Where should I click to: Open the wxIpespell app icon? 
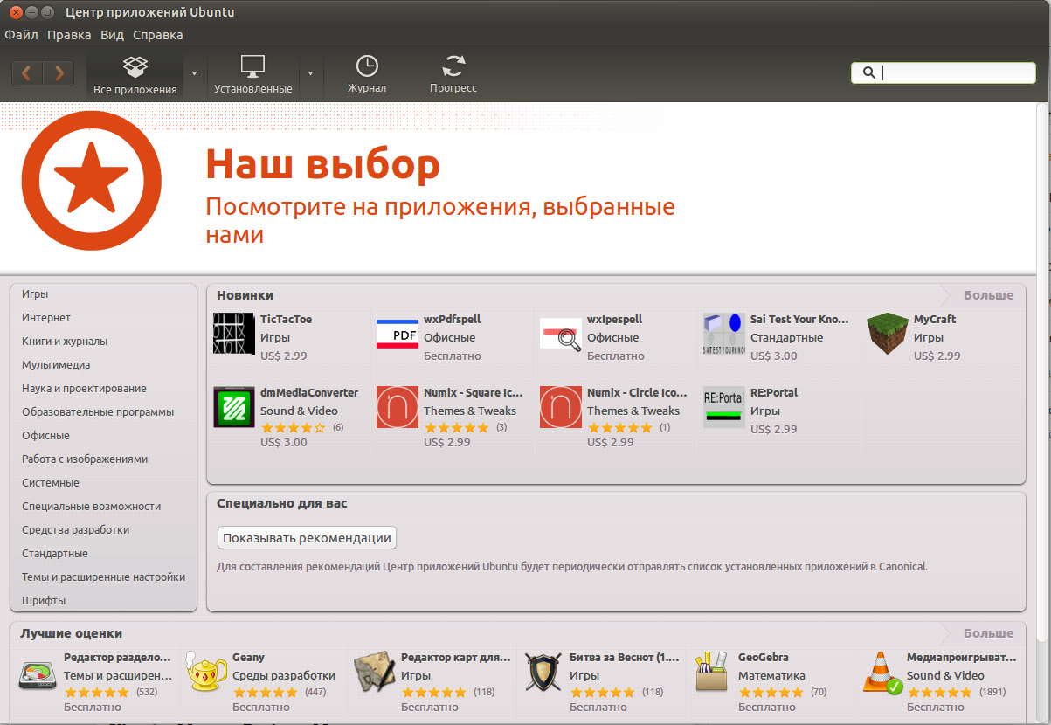point(561,334)
